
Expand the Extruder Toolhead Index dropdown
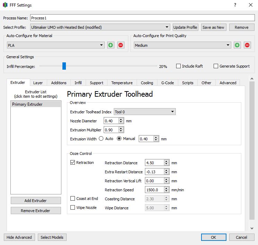[145, 112]
